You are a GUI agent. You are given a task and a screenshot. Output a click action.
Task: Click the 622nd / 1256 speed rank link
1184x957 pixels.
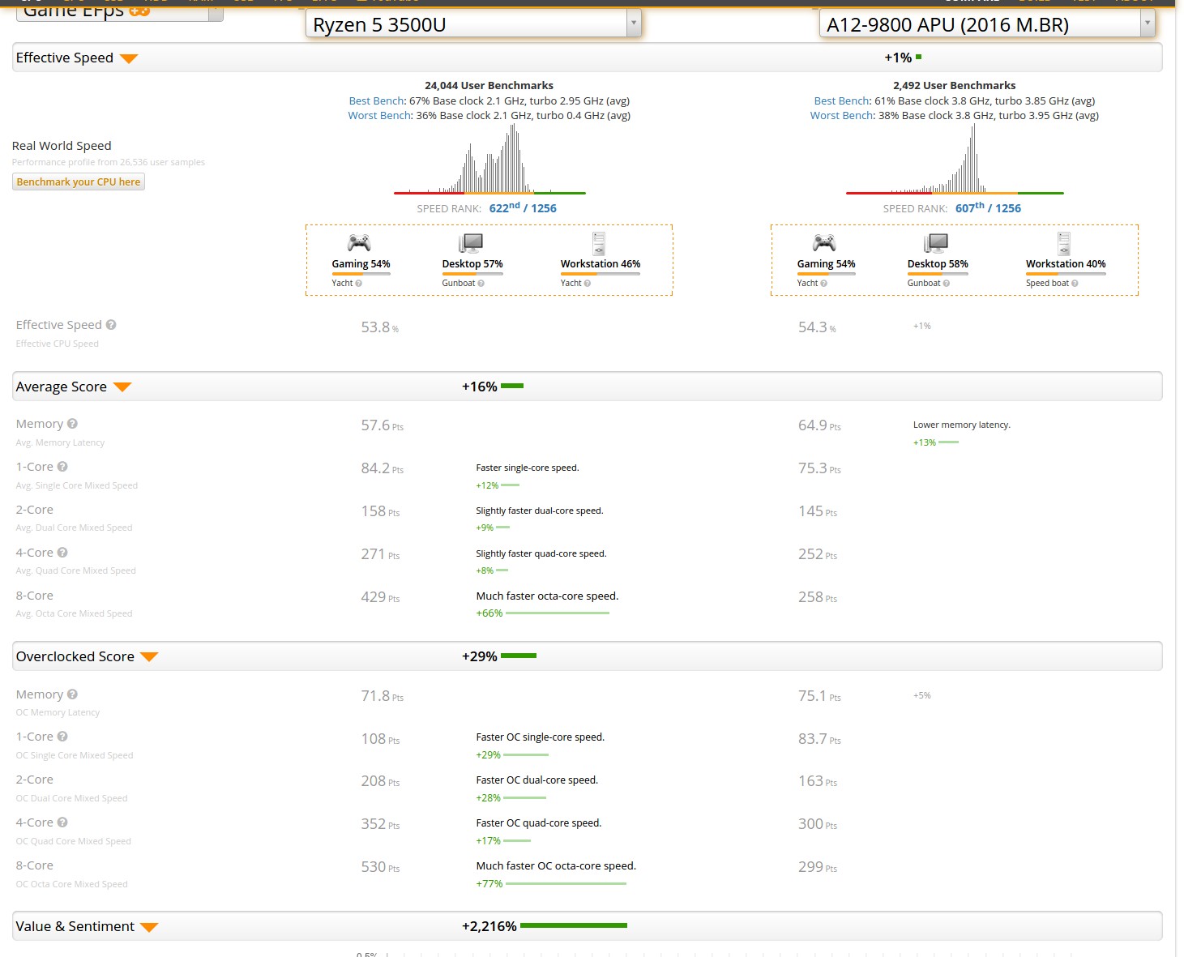523,207
